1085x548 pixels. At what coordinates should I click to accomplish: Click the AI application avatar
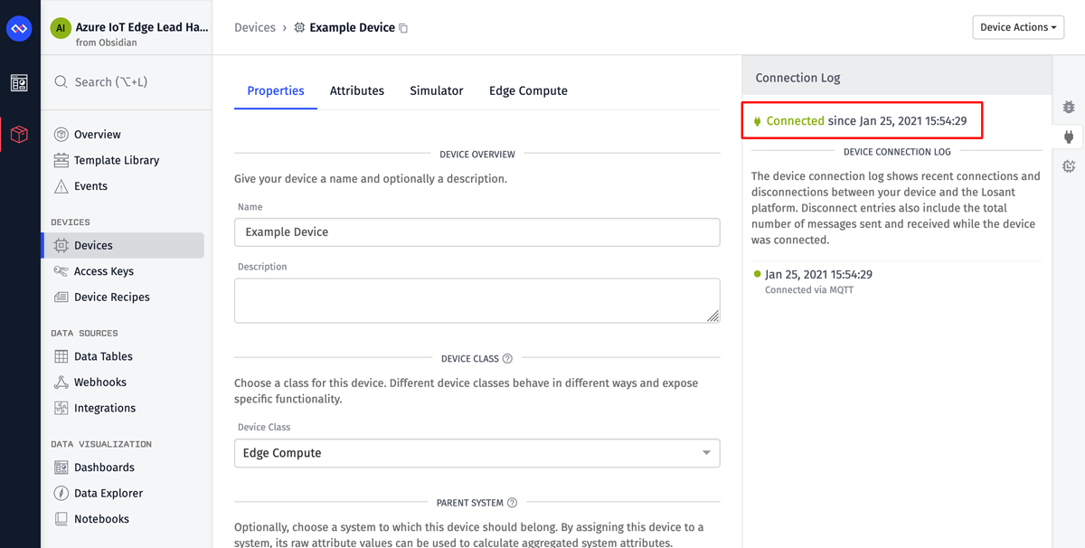tap(61, 28)
